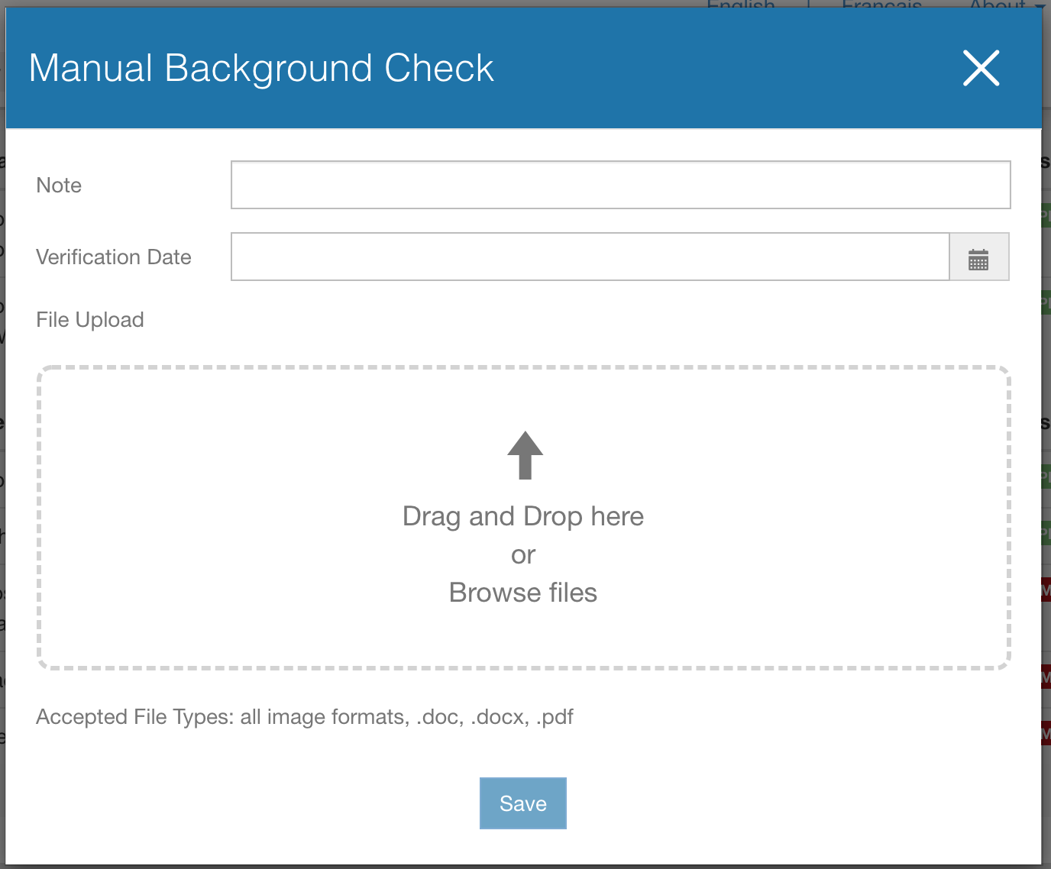Click the Accepted File Types hint text

pyautogui.click(x=304, y=717)
